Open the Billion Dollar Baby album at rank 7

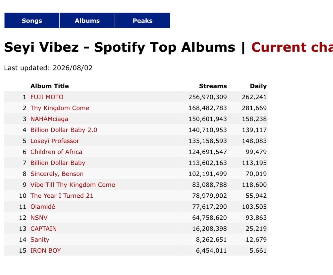pos(58,163)
